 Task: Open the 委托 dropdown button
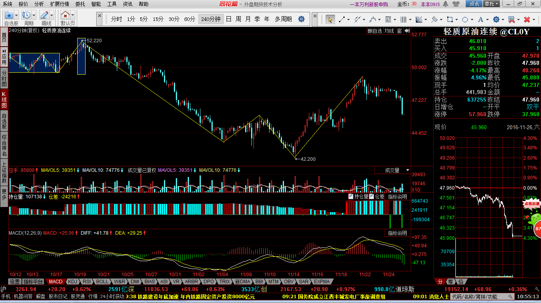pyautogui.click(x=491, y=4)
